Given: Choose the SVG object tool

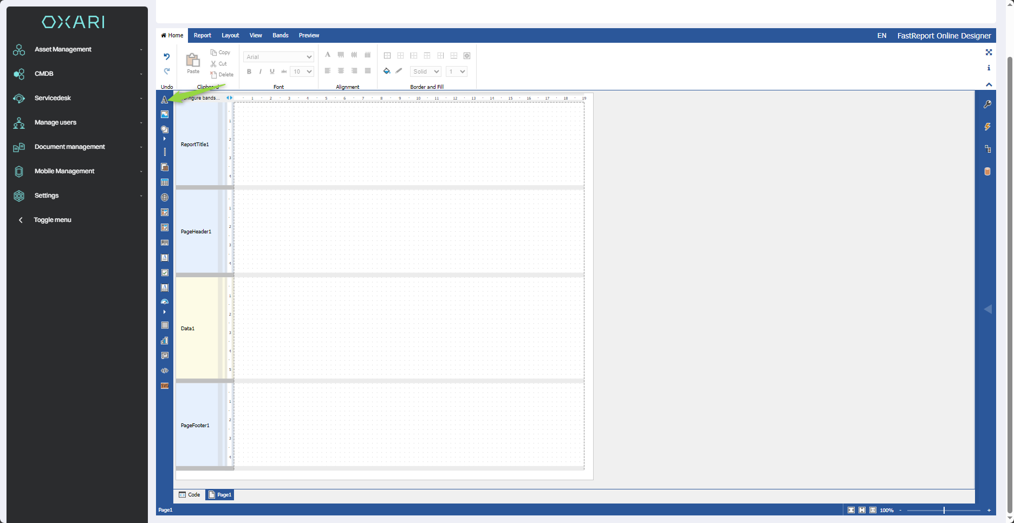Looking at the screenshot, I should click(x=165, y=386).
